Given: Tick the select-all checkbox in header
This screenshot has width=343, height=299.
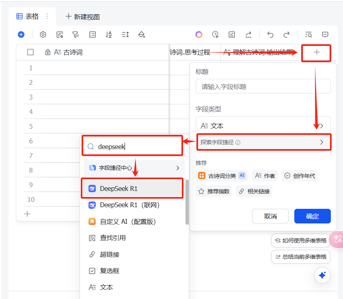Looking at the screenshot, I should tap(30, 52).
